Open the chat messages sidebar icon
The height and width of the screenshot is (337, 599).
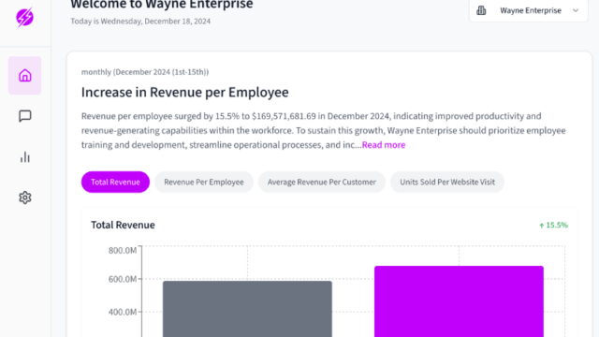pyautogui.click(x=25, y=116)
